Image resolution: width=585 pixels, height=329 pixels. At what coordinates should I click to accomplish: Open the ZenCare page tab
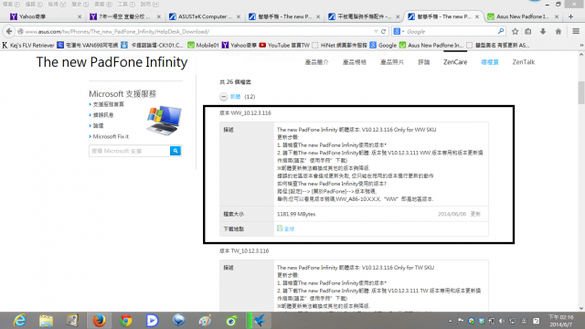tap(455, 62)
